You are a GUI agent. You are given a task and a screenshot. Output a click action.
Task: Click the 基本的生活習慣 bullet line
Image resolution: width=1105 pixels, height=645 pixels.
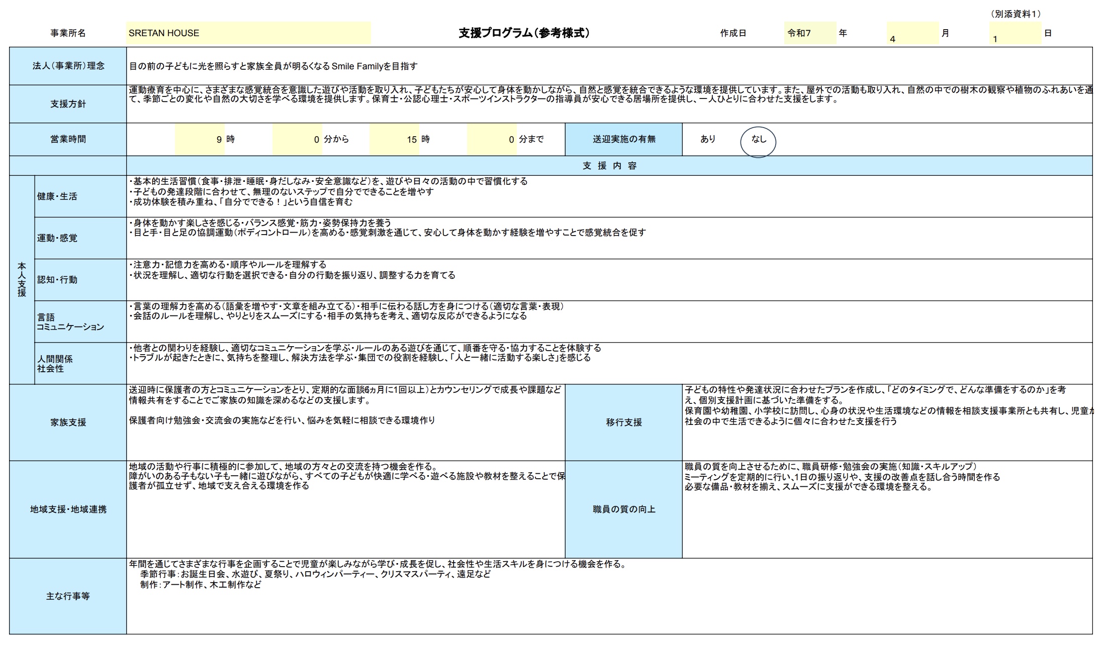[x=328, y=181]
